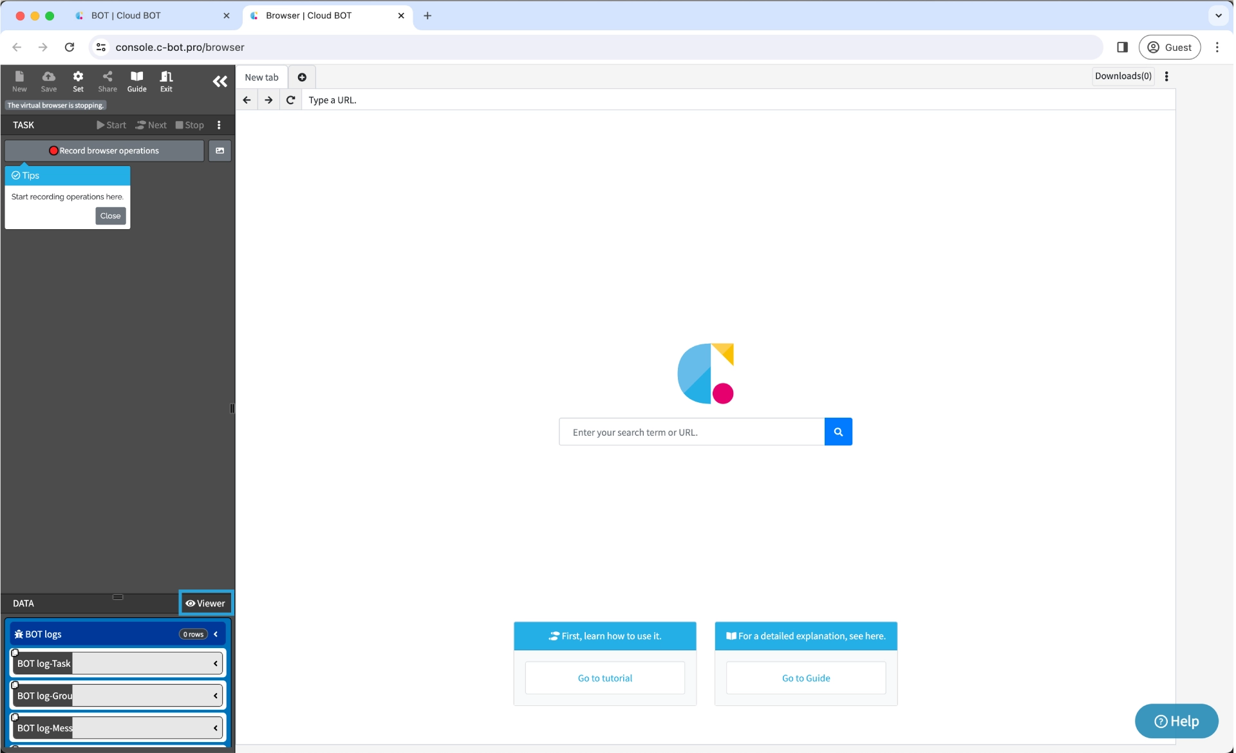Toggle the data Viewer eye button

pyautogui.click(x=205, y=603)
